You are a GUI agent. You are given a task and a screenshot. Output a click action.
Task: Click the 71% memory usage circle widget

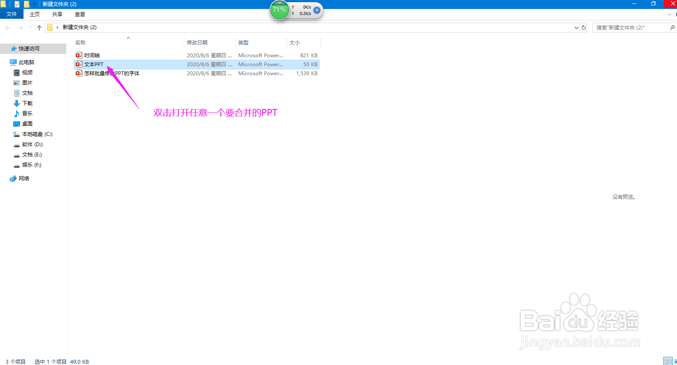coord(280,10)
